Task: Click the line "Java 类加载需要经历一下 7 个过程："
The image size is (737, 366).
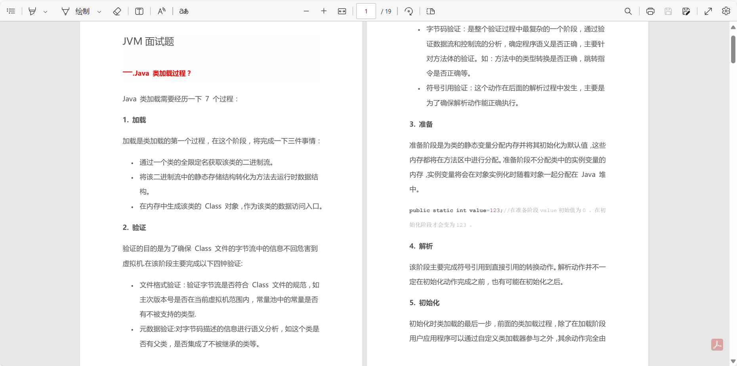Action: coord(181,99)
